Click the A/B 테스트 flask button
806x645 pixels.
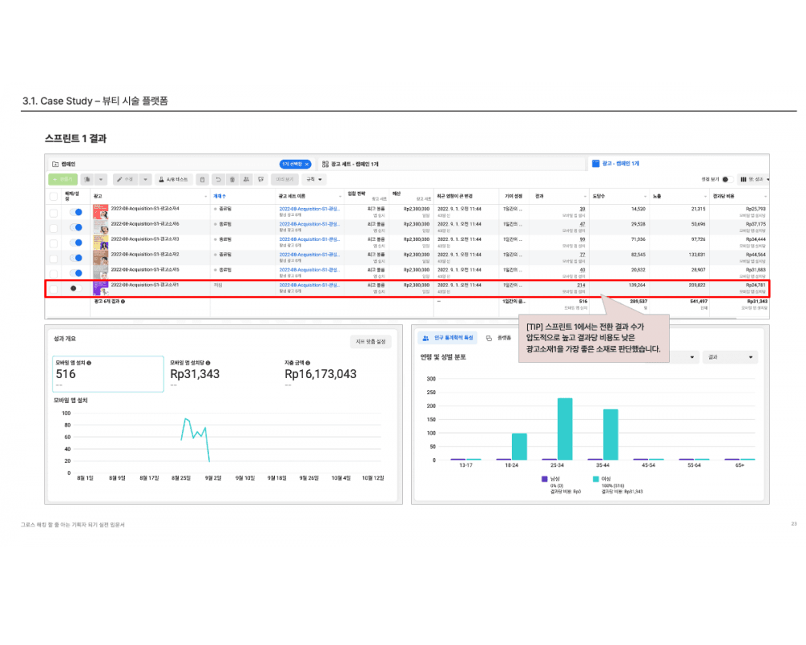(173, 179)
